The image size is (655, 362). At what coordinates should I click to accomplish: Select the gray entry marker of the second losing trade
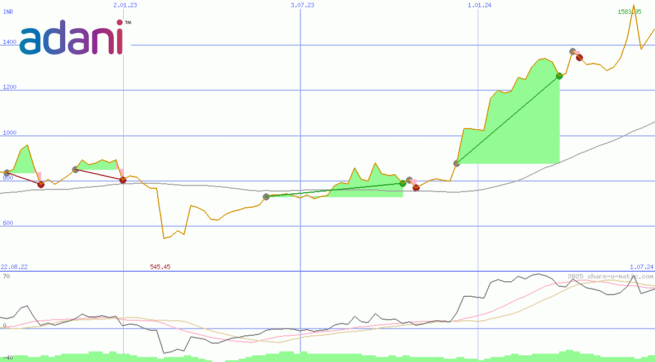[75, 169]
